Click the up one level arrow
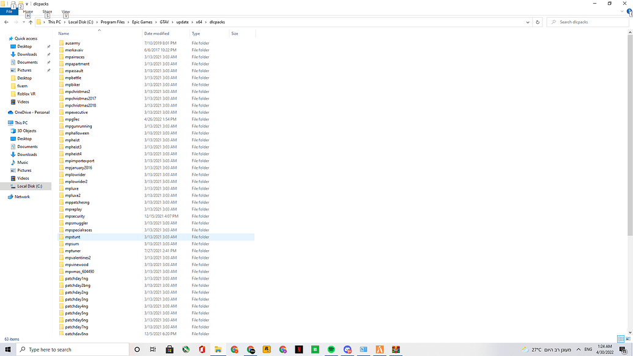Image resolution: width=633 pixels, height=356 pixels. pyautogui.click(x=29, y=22)
